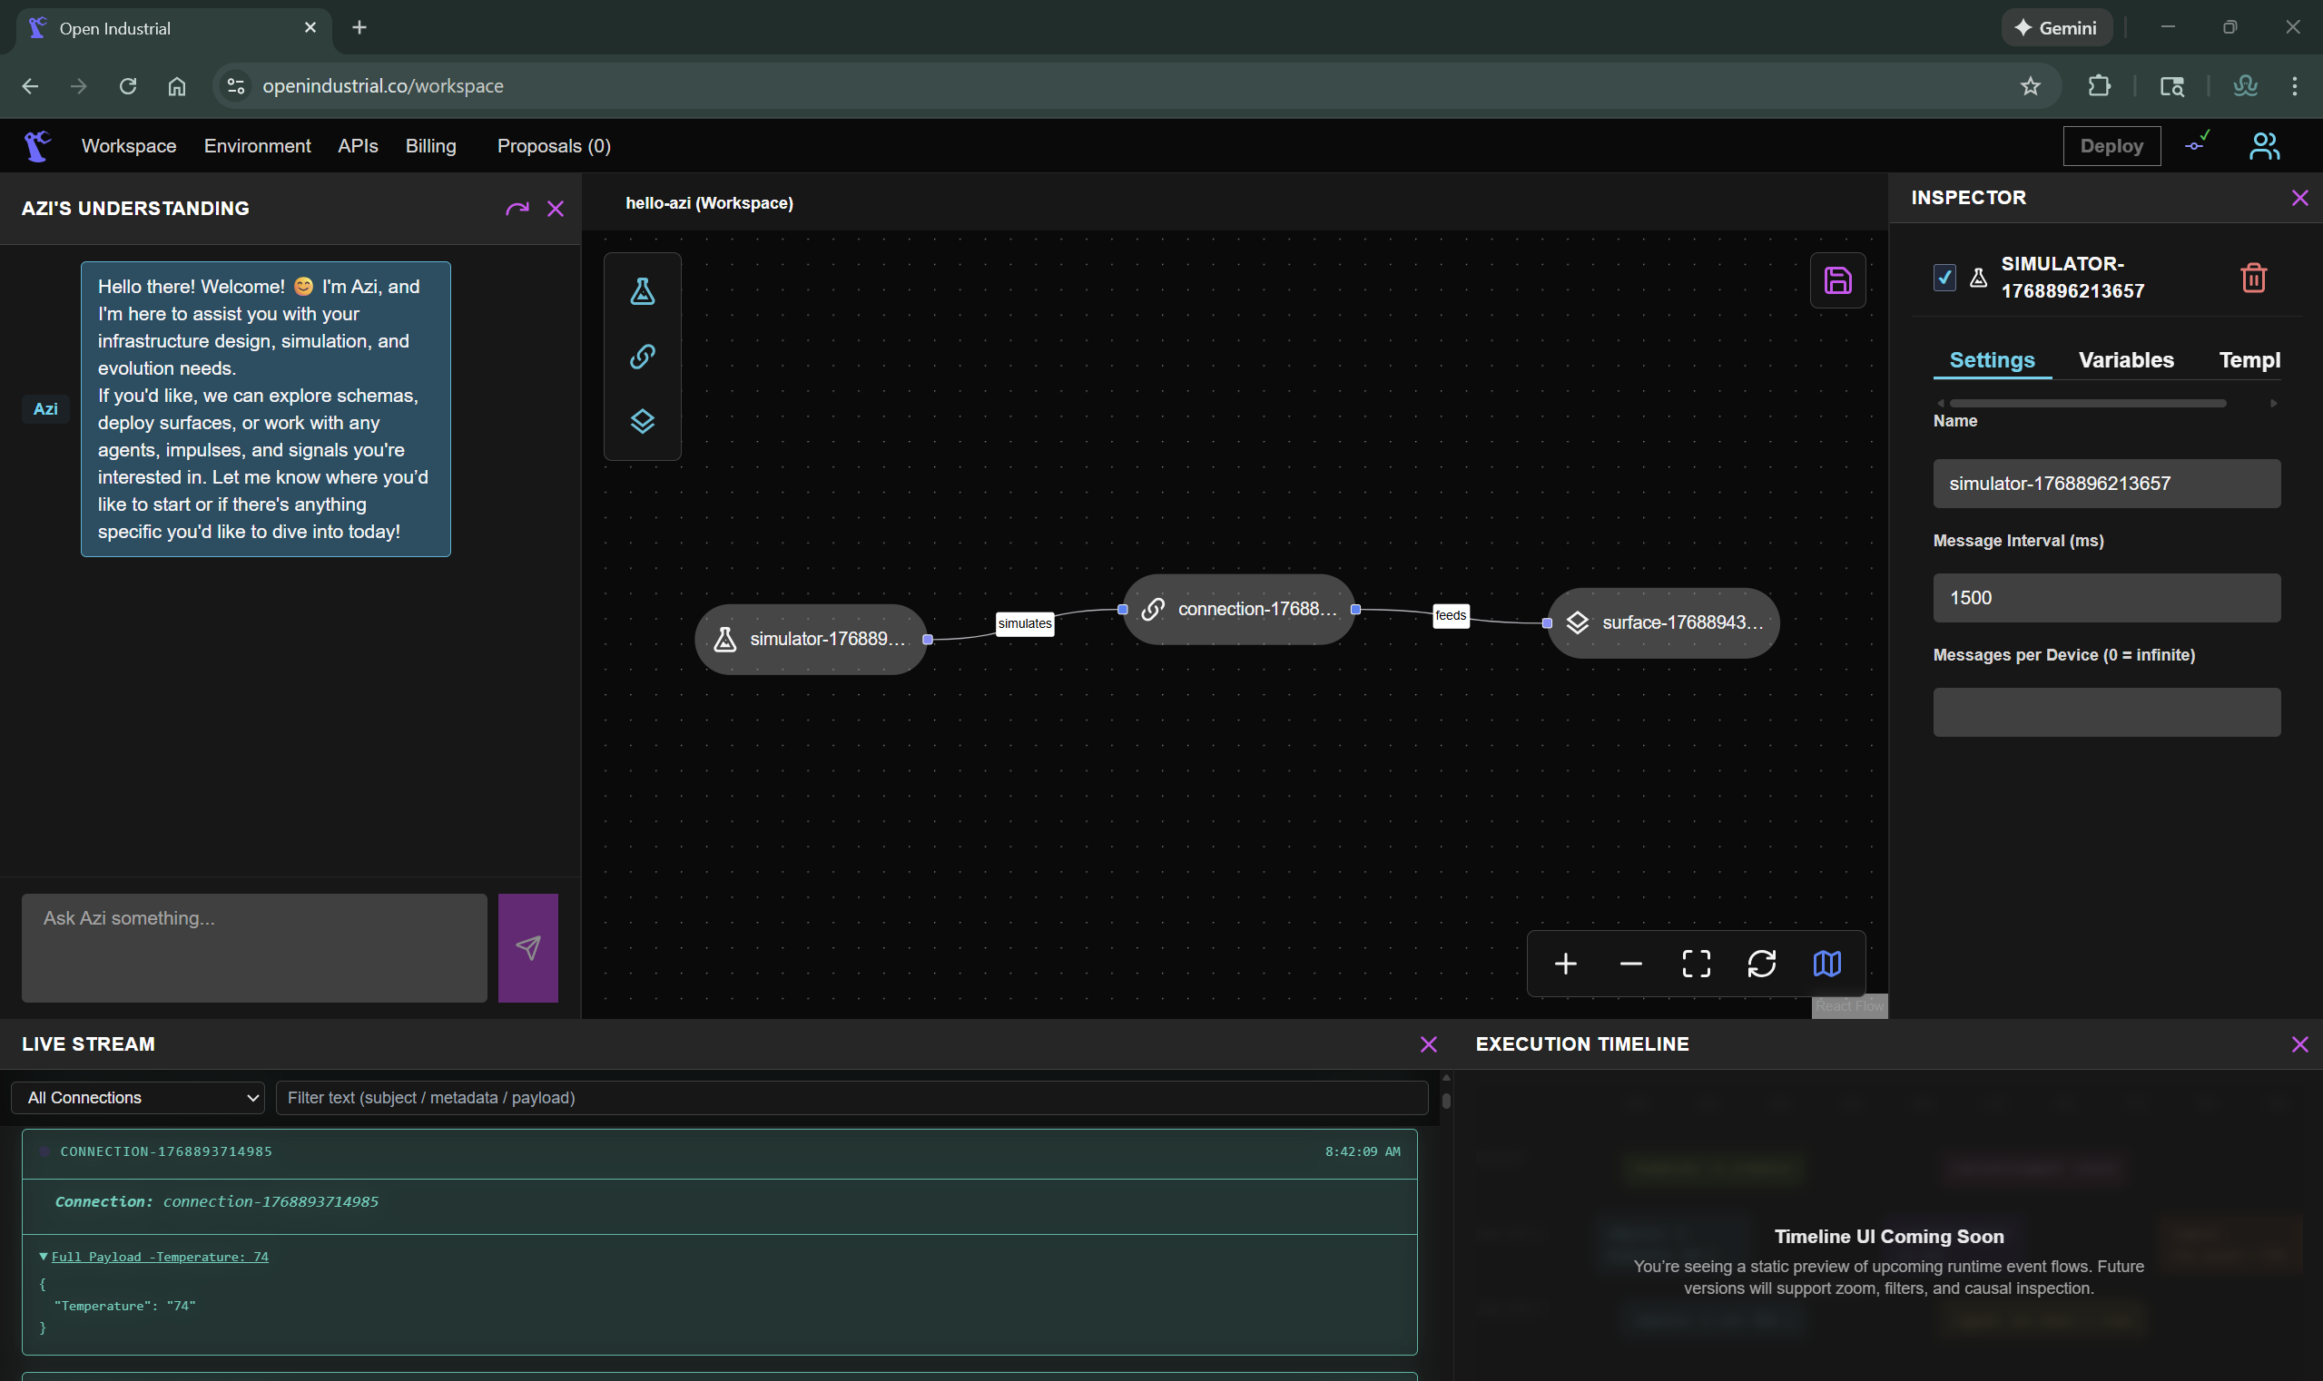Open the browser extensions icon
The width and height of the screenshot is (2323, 1381).
[x=2099, y=85]
